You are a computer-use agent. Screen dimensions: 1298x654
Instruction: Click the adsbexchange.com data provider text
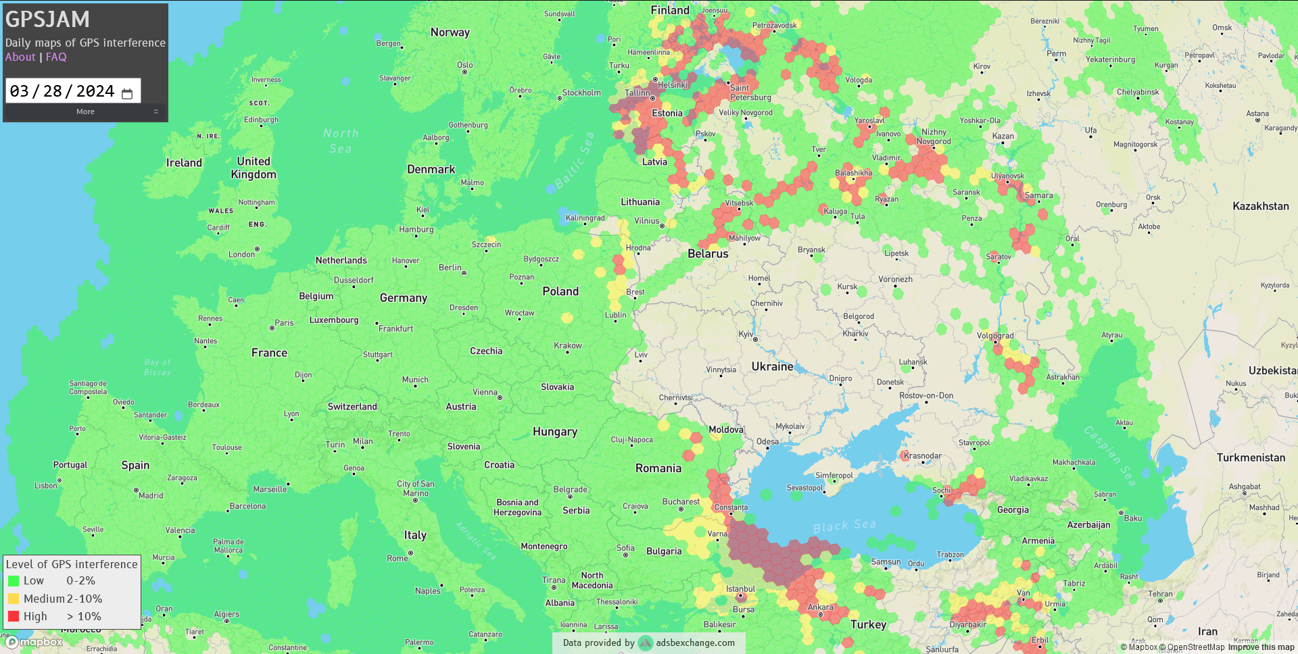(x=695, y=643)
